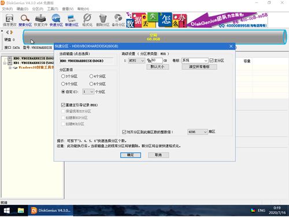Viewport: 289px width, 217px height.
Task: Click the next disk orange right arrow
Action: (x=12, y=32)
